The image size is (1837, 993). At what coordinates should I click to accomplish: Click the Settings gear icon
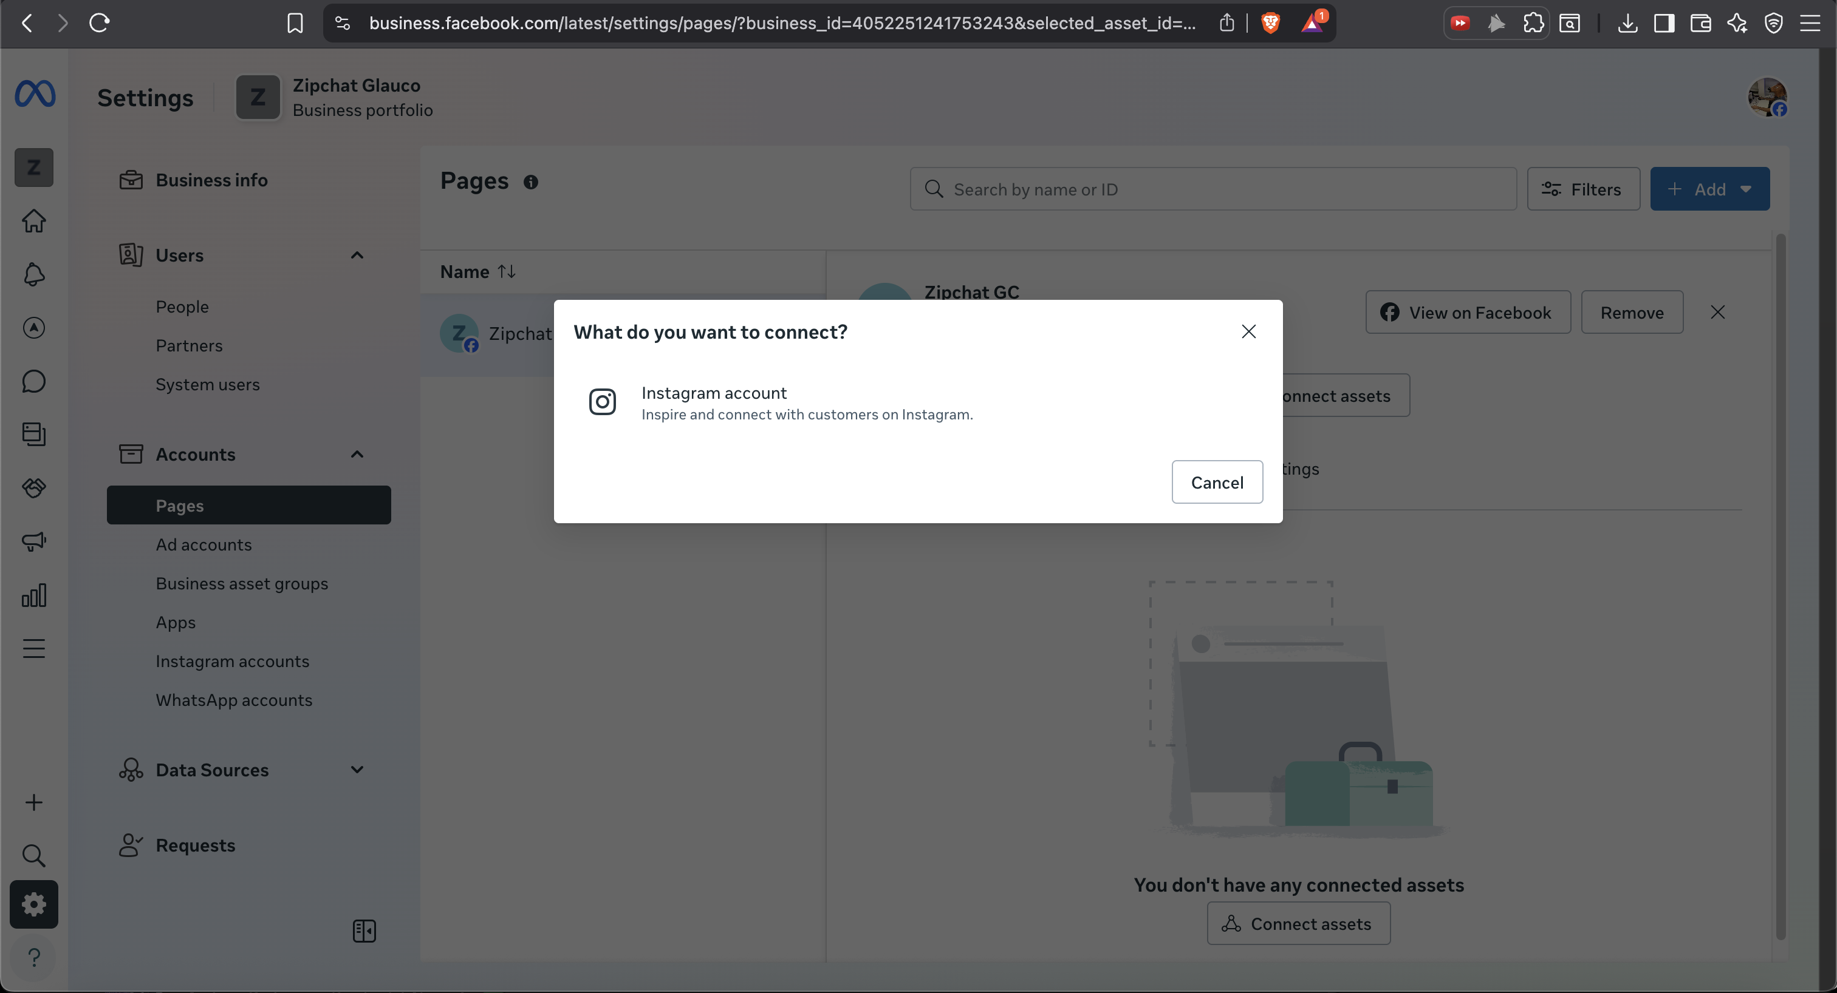coord(33,904)
